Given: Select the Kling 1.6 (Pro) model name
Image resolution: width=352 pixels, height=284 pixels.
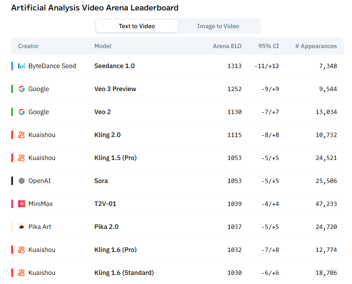Looking at the screenshot, I should click(x=115, y=250).
